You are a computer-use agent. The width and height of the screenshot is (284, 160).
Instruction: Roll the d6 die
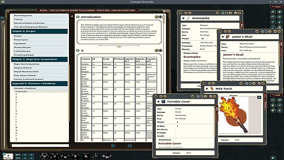tap(86, 156)
